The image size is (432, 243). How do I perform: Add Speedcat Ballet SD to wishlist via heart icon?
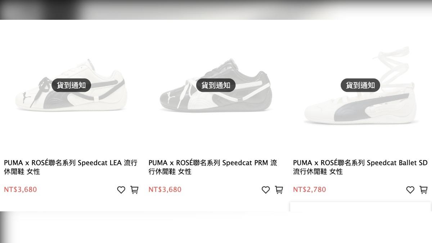[410, 190]
